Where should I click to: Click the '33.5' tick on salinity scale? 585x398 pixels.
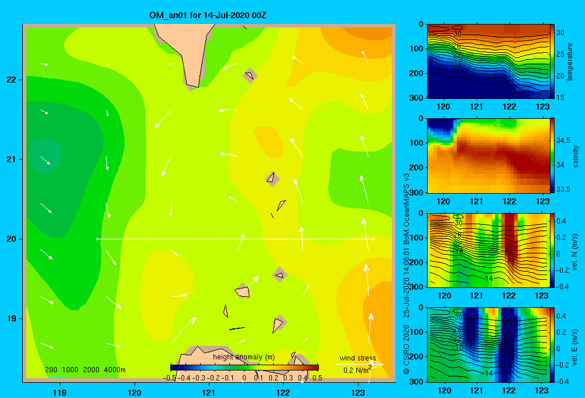(563, 190)
